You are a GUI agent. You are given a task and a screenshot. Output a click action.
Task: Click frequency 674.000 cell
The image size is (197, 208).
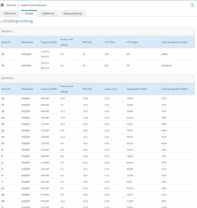click(45, 194)
